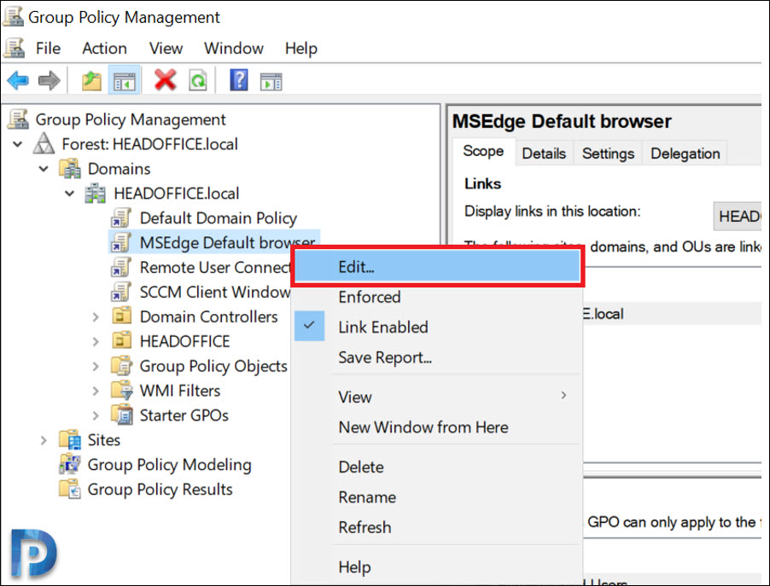Click the Forest triangle icon
This screenshot has height=586, width=770.
(x=44, y=144)
